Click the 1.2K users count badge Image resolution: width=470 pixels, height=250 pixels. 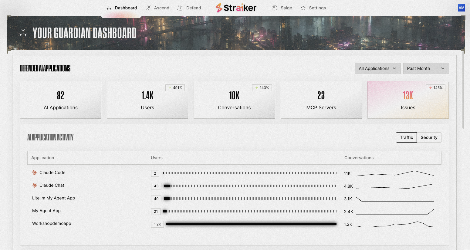coord(157,224)
